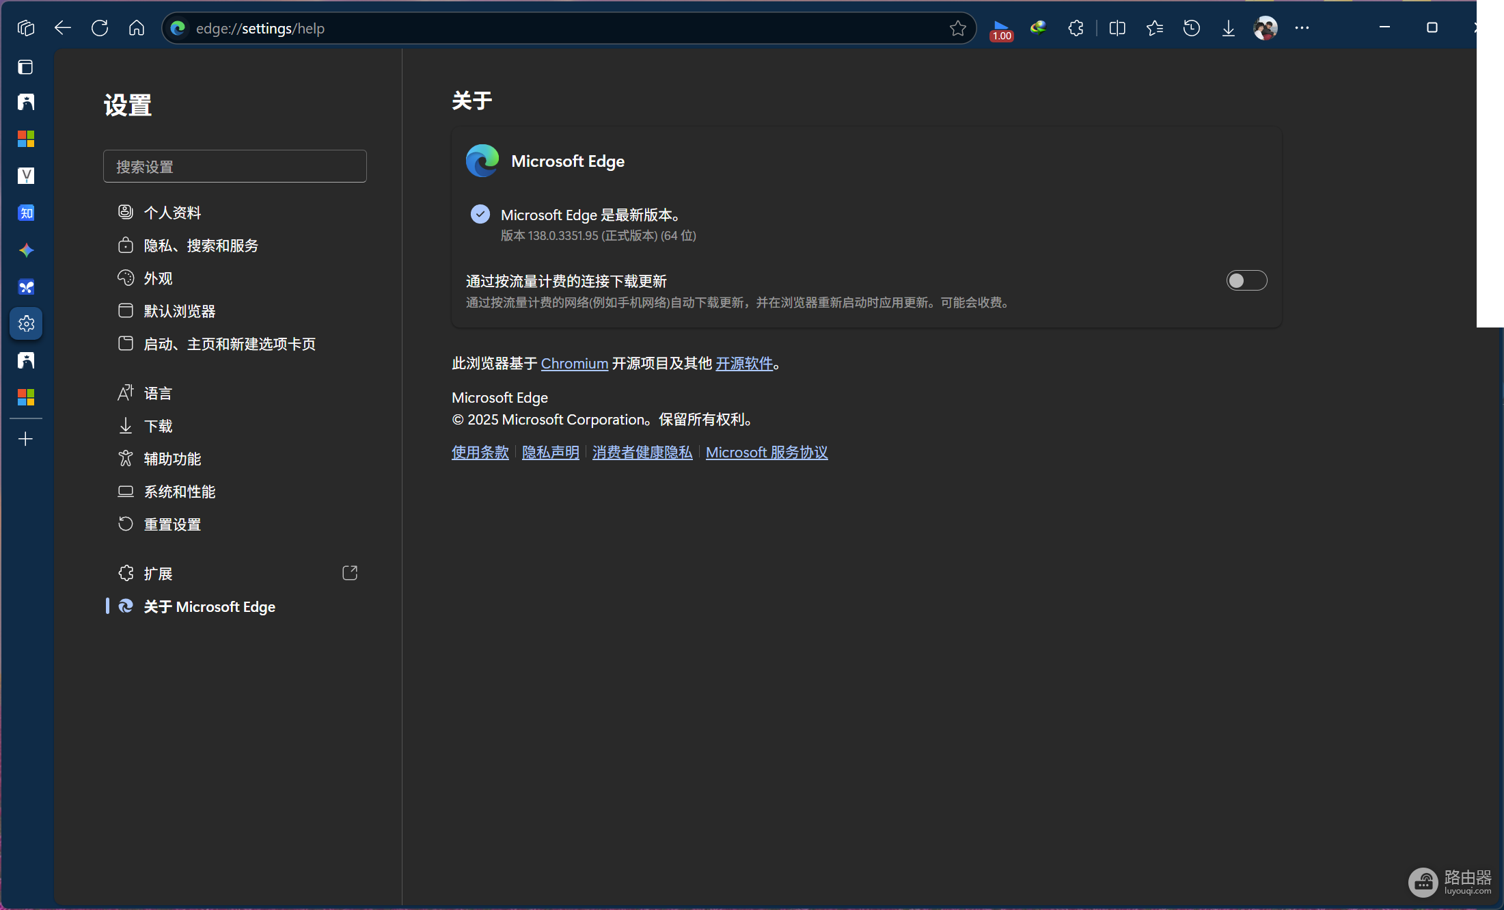This screenshot has width=1504, height=910.
Task: Open the first Microsoft four-color logo tab
Action: click(26, 139)
